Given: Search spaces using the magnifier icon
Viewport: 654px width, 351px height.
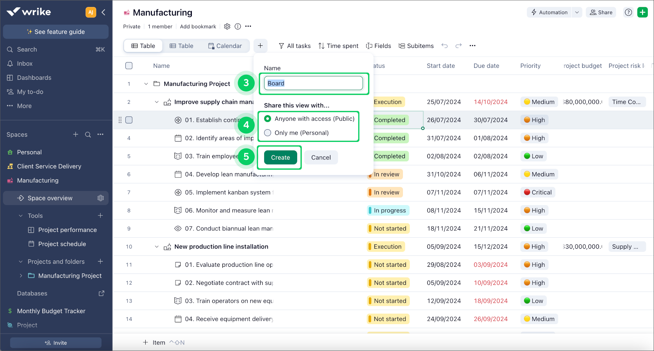Looking at the screenshot, I should 88,135.
